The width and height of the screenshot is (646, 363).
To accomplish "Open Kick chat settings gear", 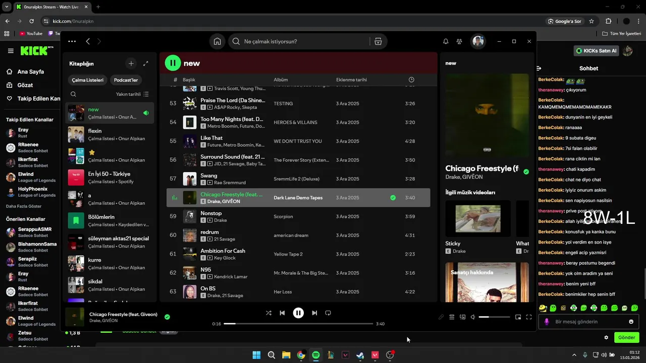I will tap(606, 337).
